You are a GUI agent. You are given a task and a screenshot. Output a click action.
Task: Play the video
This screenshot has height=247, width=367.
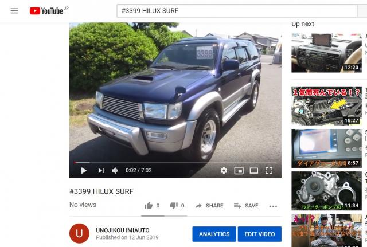(x=84, y=171)
